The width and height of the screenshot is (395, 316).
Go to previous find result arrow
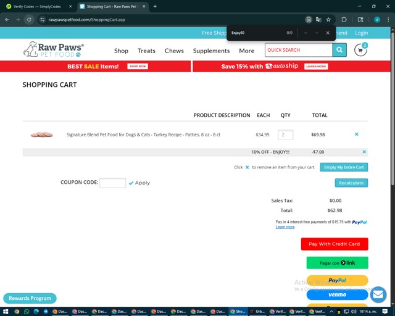[306, 33]
